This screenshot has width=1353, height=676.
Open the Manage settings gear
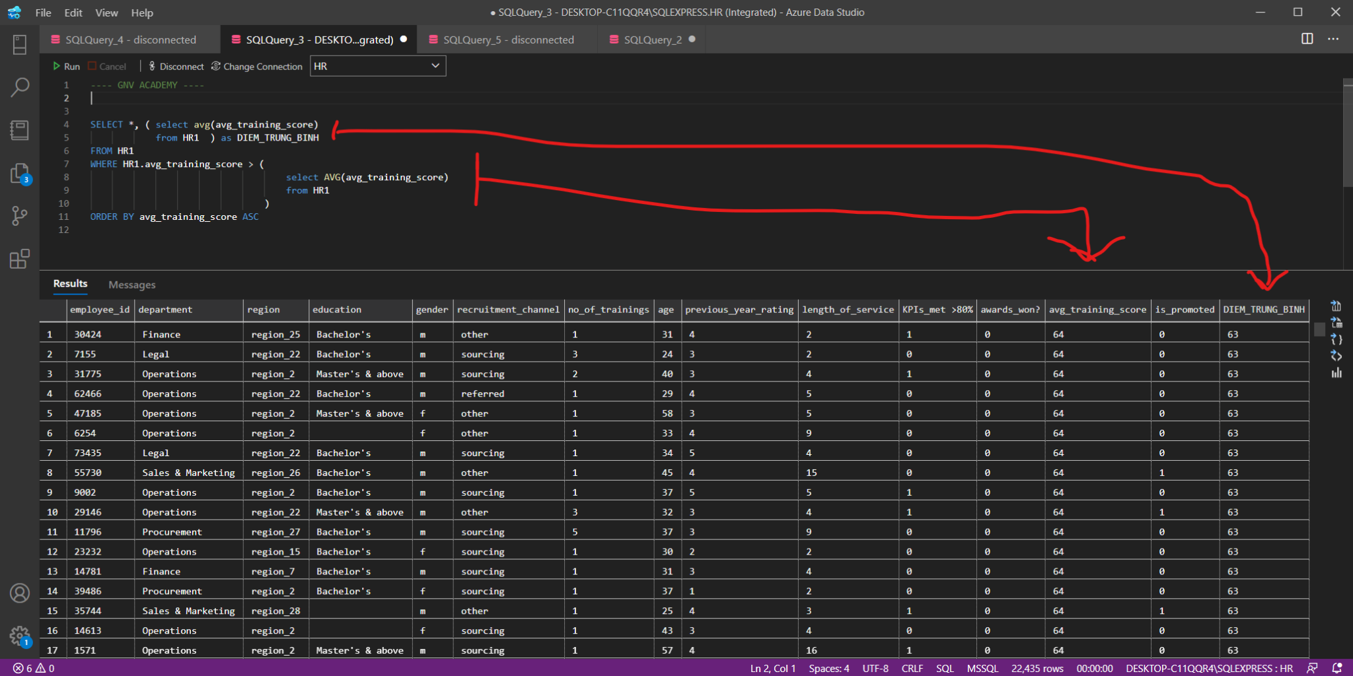(x=20, y=636)
